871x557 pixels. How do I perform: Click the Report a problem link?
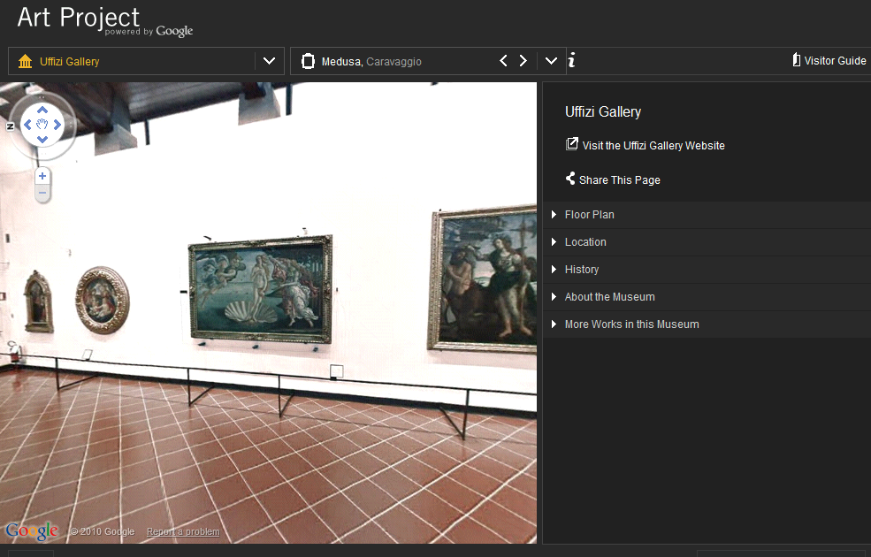183,532
